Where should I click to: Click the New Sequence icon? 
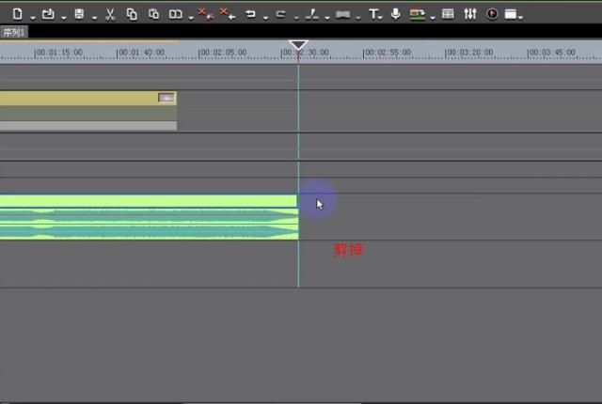tap(17, 14)
